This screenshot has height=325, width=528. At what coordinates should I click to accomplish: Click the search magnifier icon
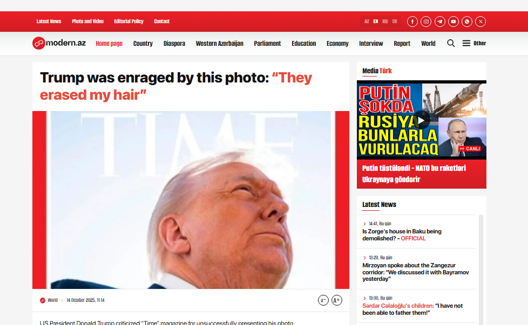click(x=451, y=43)
